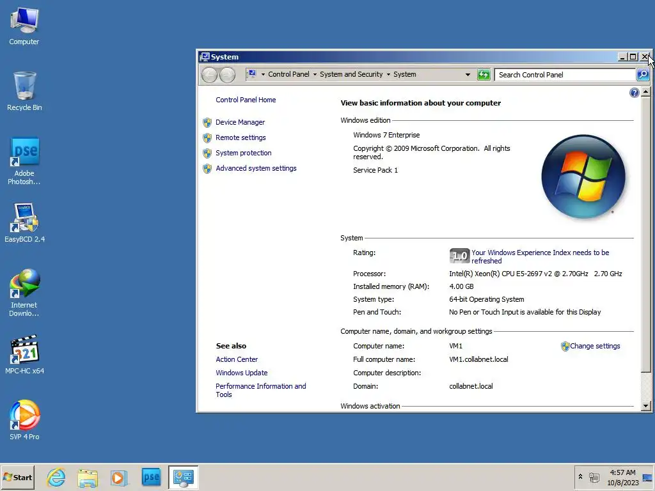This screenshot has width=655, height=491.
Task: Click the Show desktop tray icon
Action: pyautogui.click(x=647, y=478)
